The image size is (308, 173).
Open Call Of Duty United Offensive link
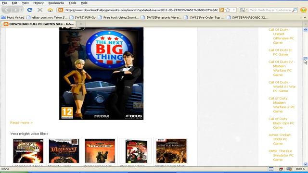(x=281, y=36)
